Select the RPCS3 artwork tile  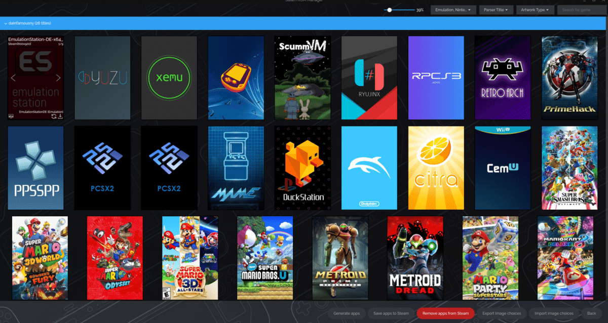(x=436, y=77)
